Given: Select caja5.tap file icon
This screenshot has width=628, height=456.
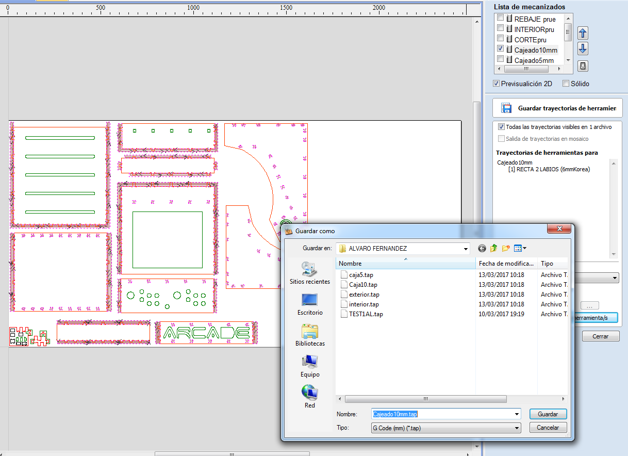Looking at the screenshot, I should 344,274.
